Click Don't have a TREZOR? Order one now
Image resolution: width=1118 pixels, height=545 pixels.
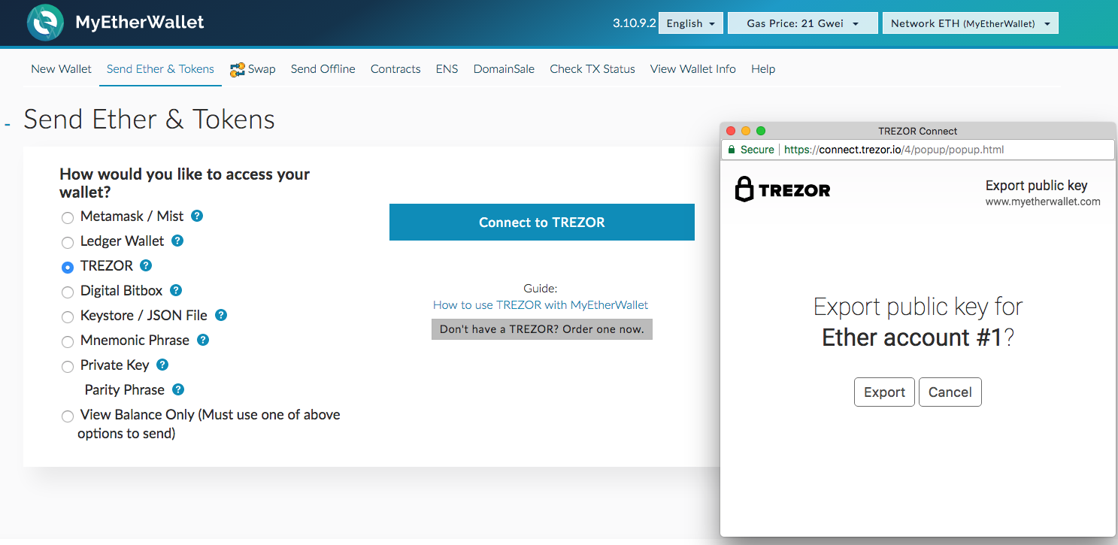coord(542,329)
